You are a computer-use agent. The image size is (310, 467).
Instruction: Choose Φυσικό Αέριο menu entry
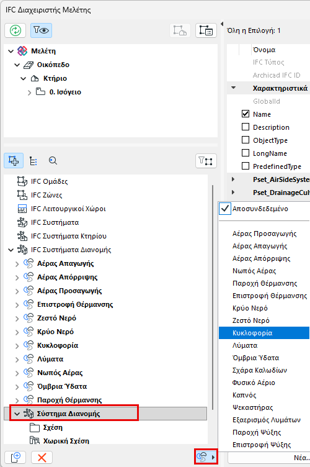pyautogui.click(x=264, y=383)
